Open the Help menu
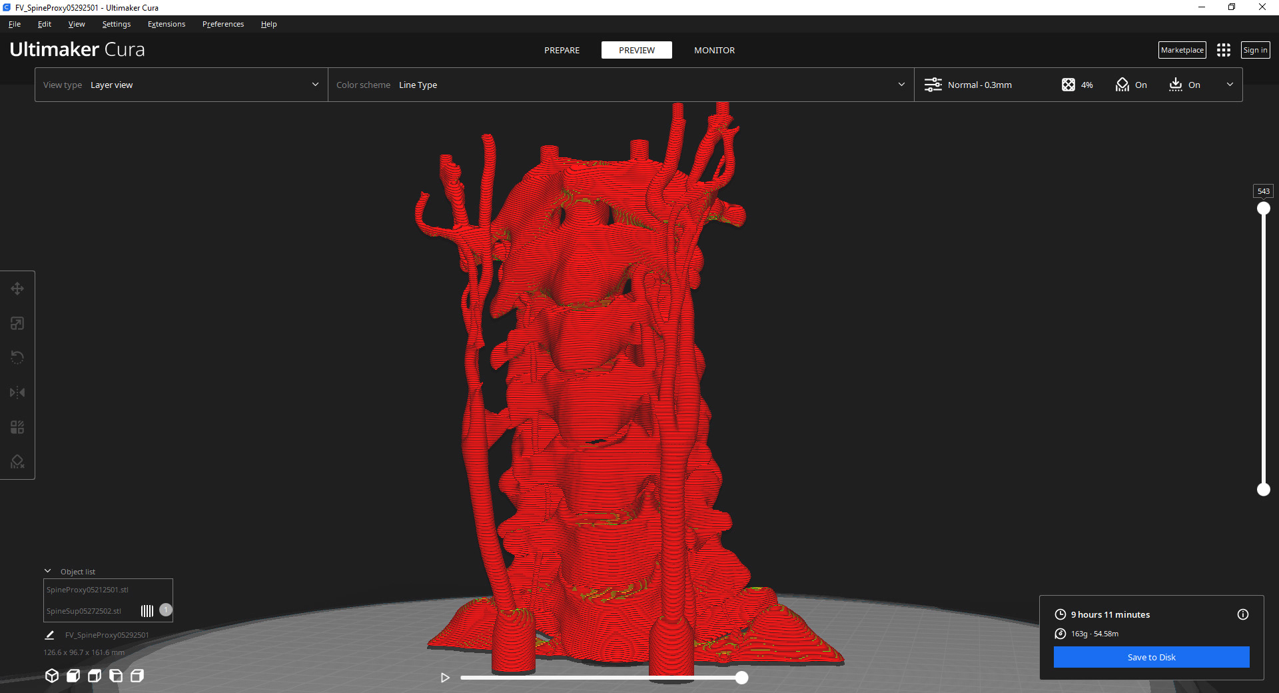The height and width of the screenshot is (693, 1279). coord(269,24)
